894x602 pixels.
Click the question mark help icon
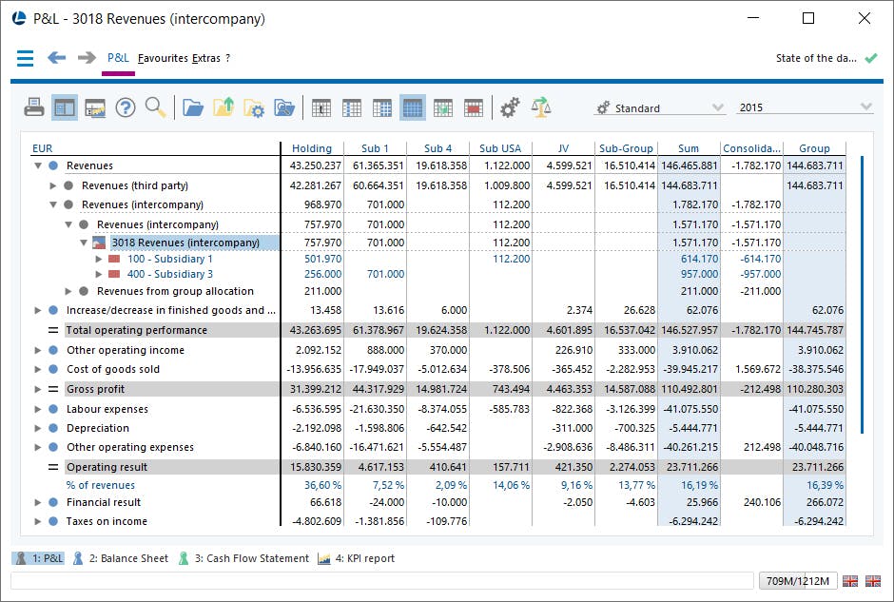126,107
